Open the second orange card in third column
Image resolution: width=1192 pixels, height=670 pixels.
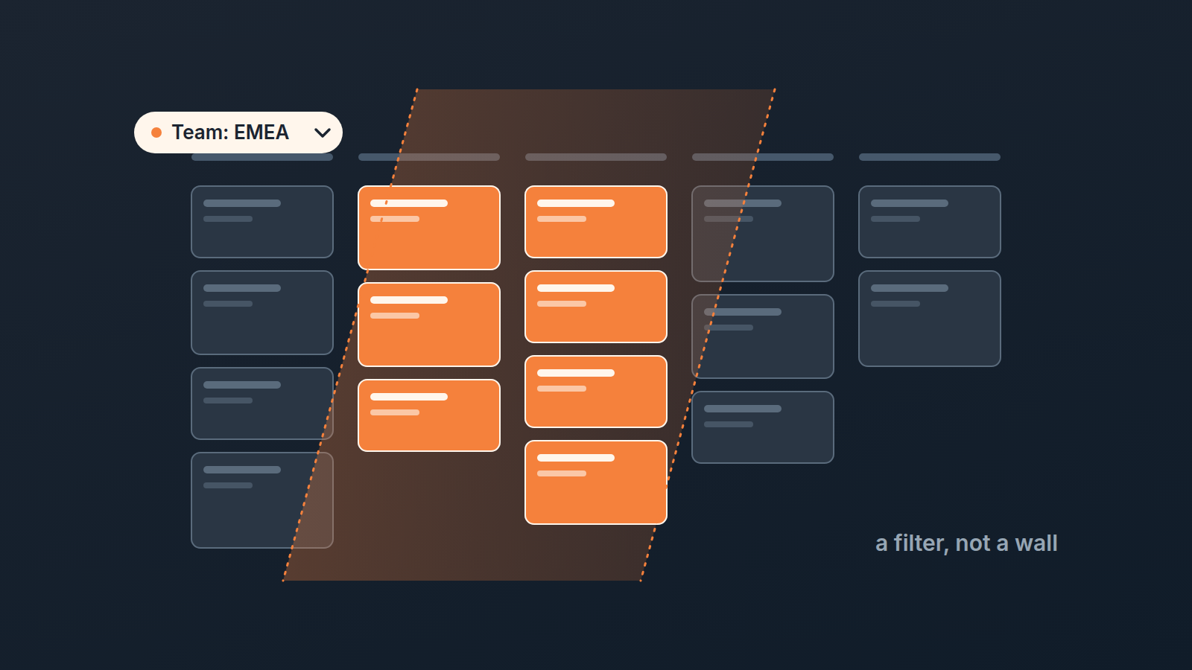pyautogui.click(x=596, y=307)
